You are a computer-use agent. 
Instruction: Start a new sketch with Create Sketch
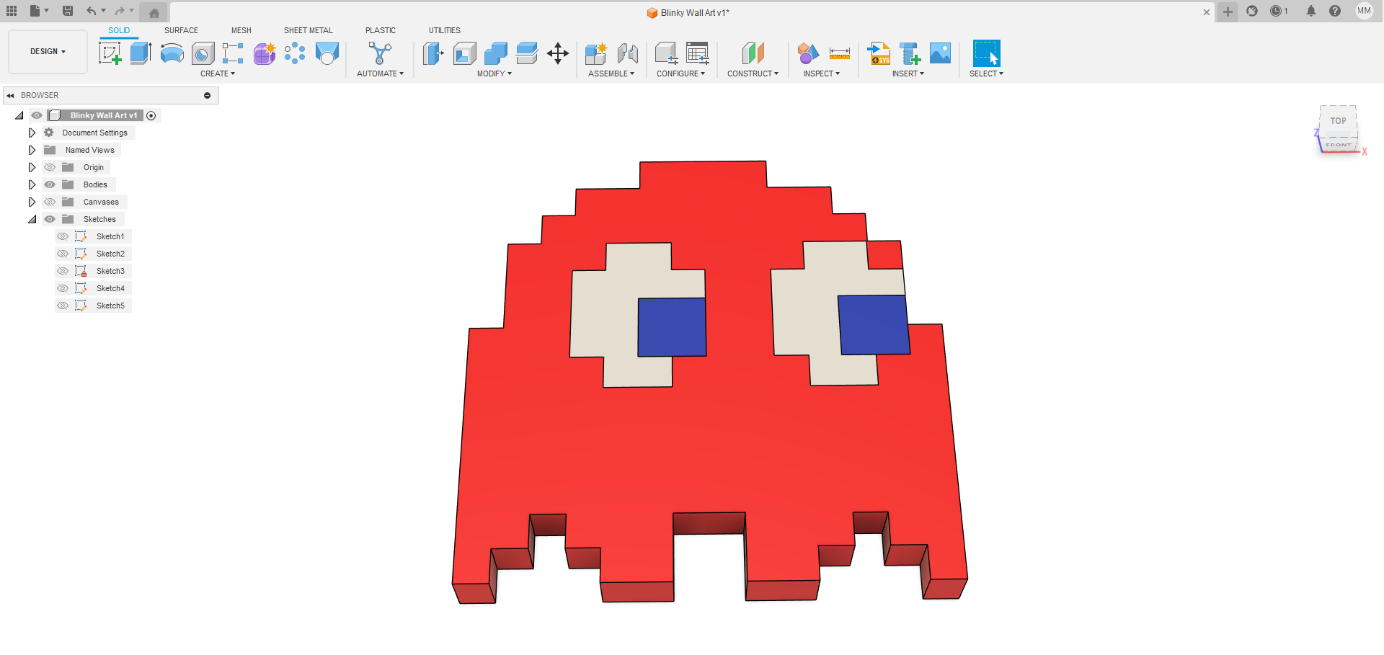coord(110,53)
